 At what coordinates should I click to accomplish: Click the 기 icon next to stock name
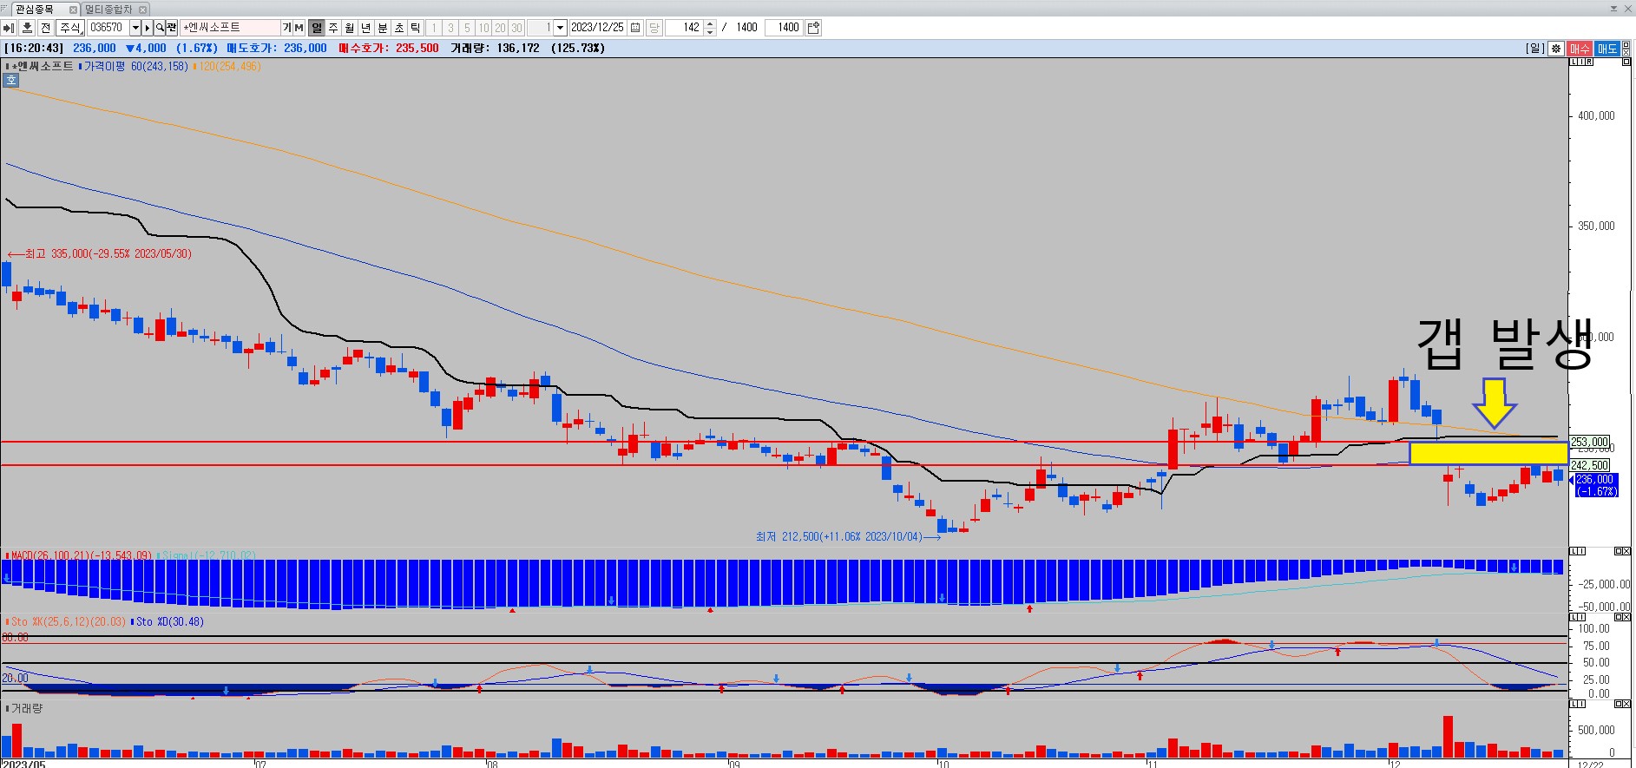286,28
